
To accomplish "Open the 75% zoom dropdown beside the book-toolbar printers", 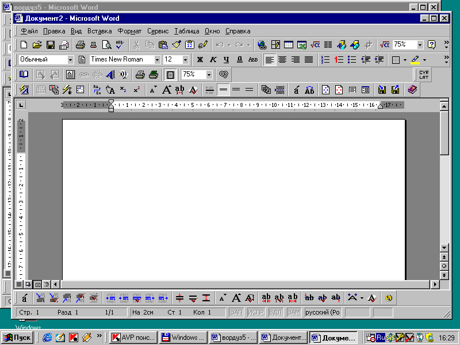I will 209,75.
